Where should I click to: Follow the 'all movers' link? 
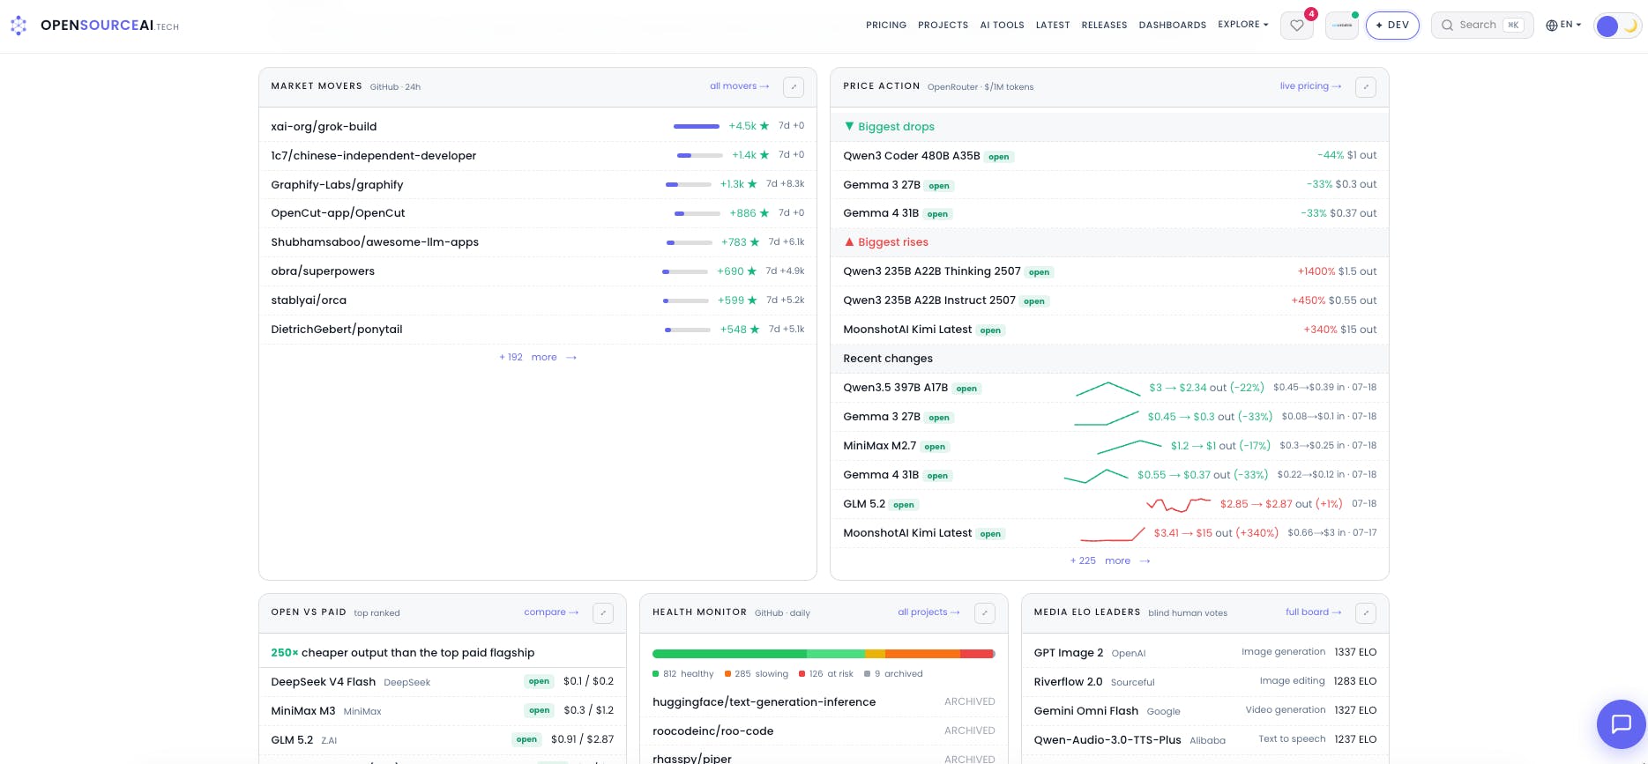click(740, 86)
